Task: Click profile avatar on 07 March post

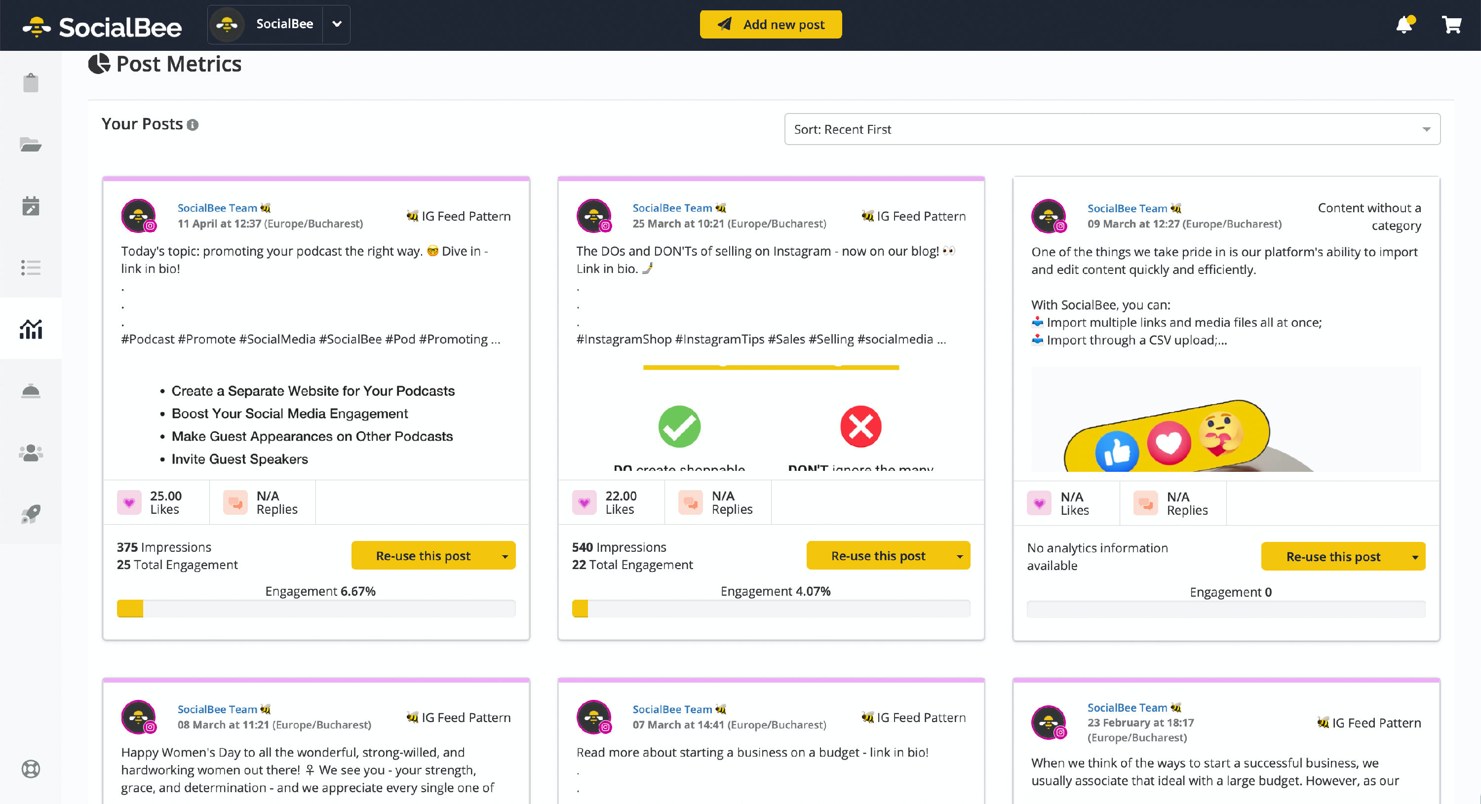Action: pos(594,717)
